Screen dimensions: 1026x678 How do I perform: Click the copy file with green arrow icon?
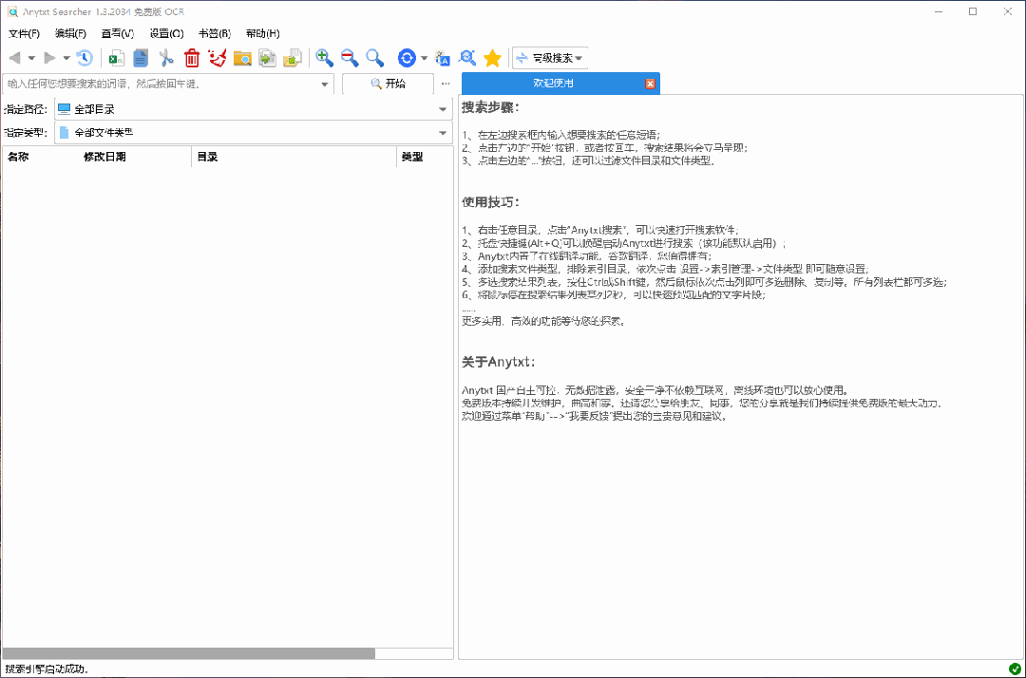tap(267, 58)
